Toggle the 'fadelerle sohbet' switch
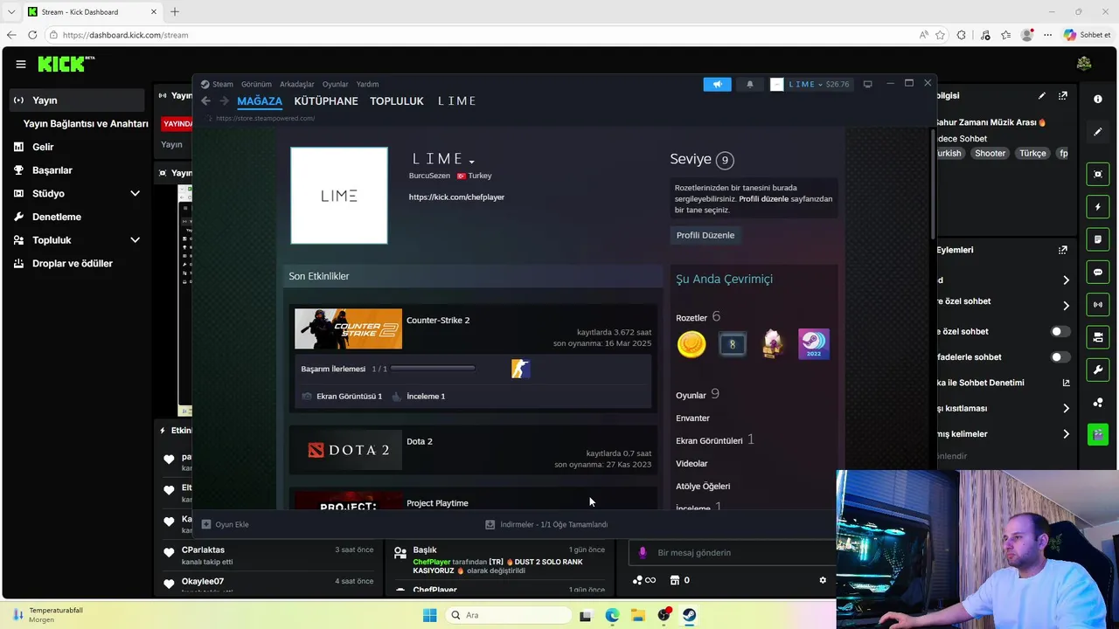The width and height of the screenshot is (1119, 629). point(1060,356)
